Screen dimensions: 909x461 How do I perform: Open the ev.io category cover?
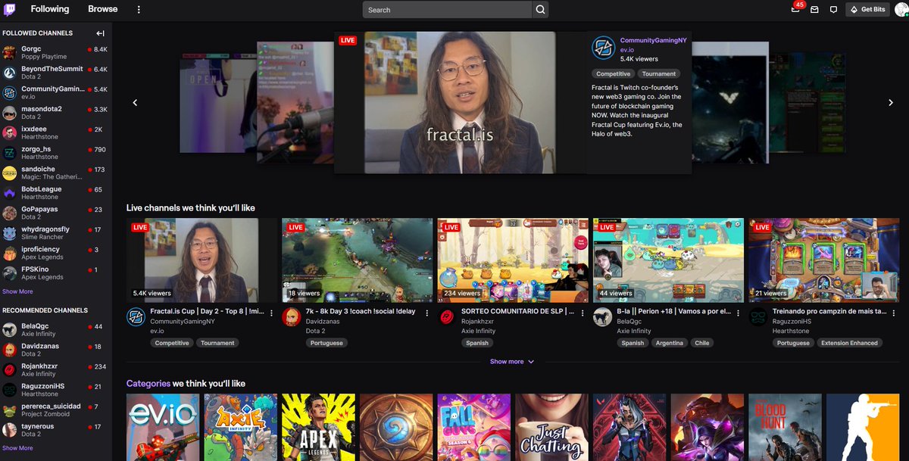point(163,427)
